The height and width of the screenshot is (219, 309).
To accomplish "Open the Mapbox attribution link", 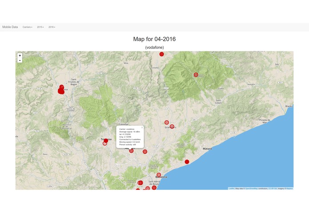I will [x=289, y=188].
